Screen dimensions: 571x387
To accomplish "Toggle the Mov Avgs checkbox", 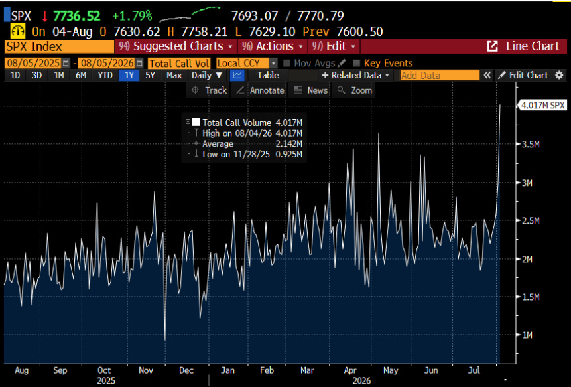I will click(x=286, y=63).
